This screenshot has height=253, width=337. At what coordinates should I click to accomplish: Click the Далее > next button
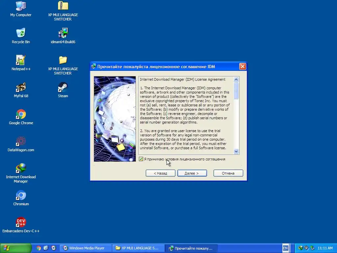click(x=192, y=173)
